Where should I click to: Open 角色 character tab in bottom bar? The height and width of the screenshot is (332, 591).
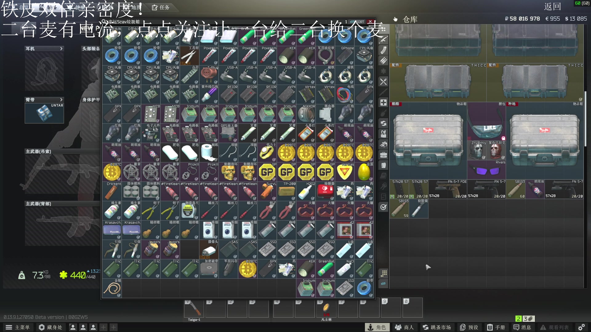click(377, 327)
